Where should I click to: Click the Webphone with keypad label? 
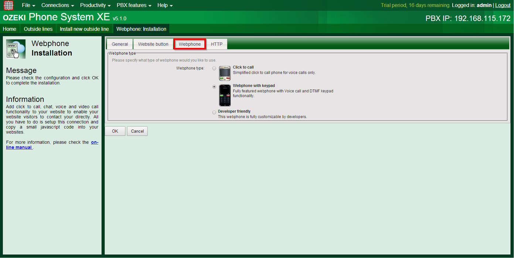(x=254, y=86)
